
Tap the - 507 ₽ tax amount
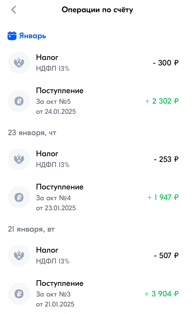tap(166, 255)
